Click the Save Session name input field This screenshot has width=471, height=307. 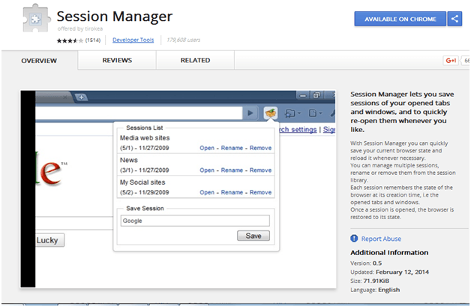click(x=195, y=221)
